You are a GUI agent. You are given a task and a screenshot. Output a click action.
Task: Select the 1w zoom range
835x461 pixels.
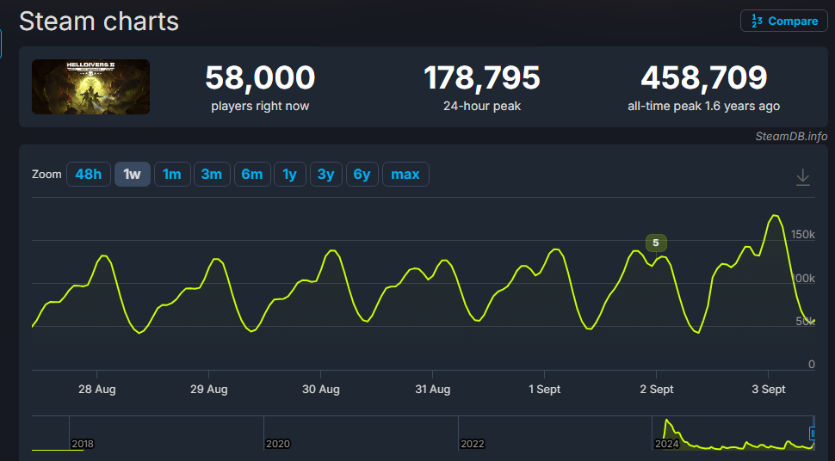pyautogui.click(x=132, y=174)
